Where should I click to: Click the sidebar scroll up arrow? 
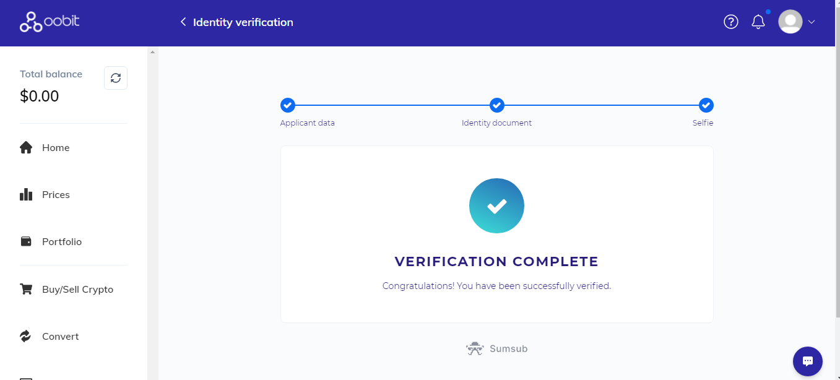(153, 52)
